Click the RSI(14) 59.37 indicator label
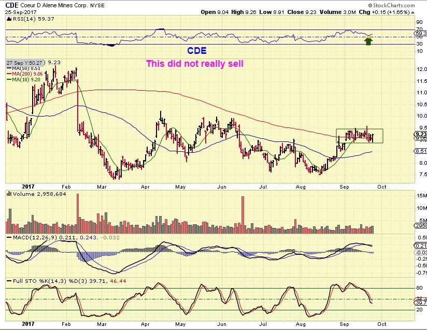This screenshot has height=330, width=427. 33,19
